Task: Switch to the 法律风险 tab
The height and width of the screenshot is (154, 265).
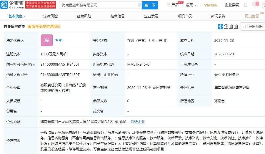Action: pos(50,16)
